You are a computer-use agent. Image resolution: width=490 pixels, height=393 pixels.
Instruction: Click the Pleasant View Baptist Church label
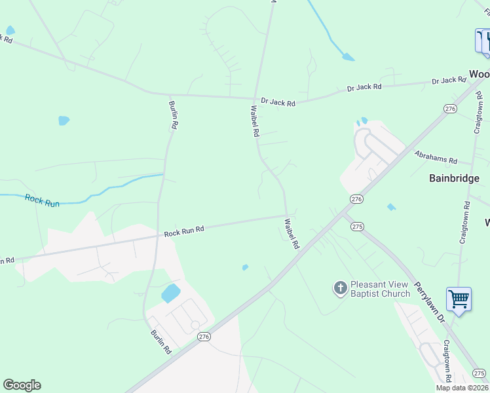point(380,289)
